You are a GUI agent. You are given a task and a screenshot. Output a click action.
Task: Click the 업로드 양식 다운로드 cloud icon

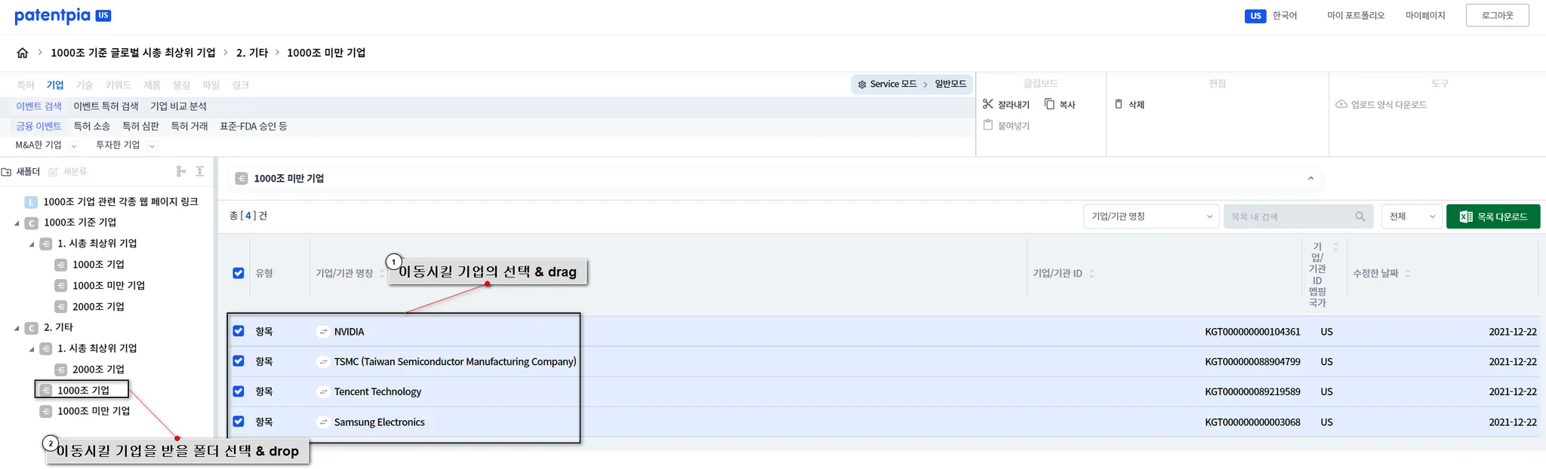(1341, 104)
